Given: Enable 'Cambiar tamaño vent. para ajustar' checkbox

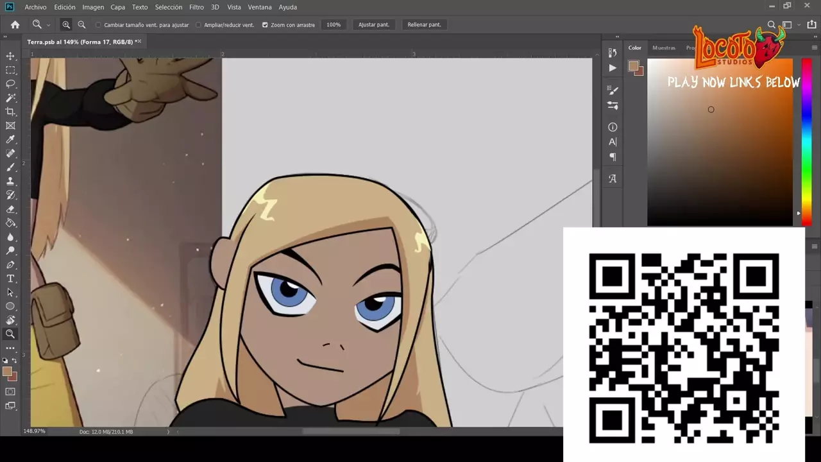Looking at the screenshot, I should [x=98, y=25].
